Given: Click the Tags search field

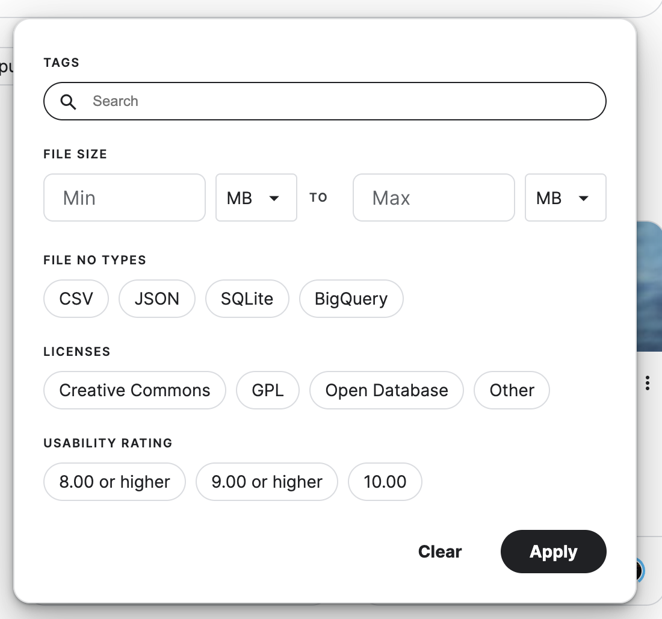Looking at the screenshot, I should pos(343,101).
